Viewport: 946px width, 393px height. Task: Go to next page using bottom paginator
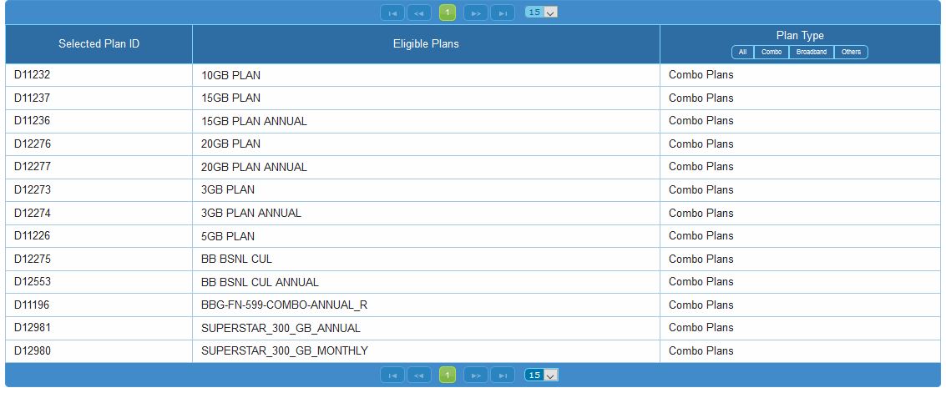point(475,375)
